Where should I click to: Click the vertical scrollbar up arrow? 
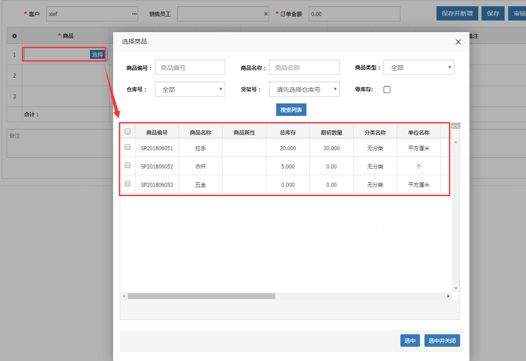pos(456,142)
